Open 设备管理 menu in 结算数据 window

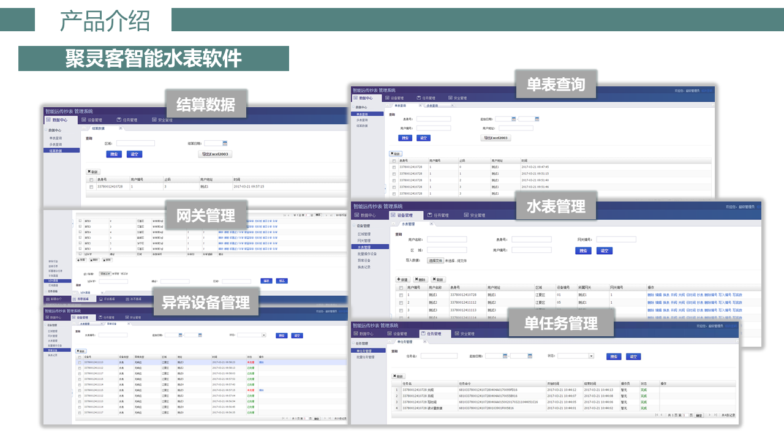coord(91,120)
